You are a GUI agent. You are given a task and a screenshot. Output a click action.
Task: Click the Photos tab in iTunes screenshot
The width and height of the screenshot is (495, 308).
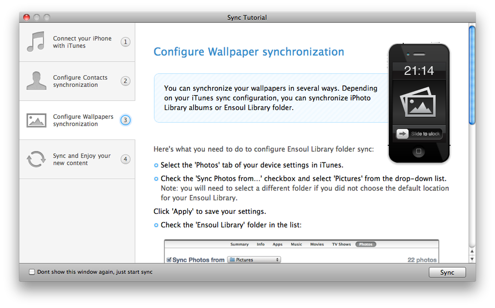click(x=365, y=244)
